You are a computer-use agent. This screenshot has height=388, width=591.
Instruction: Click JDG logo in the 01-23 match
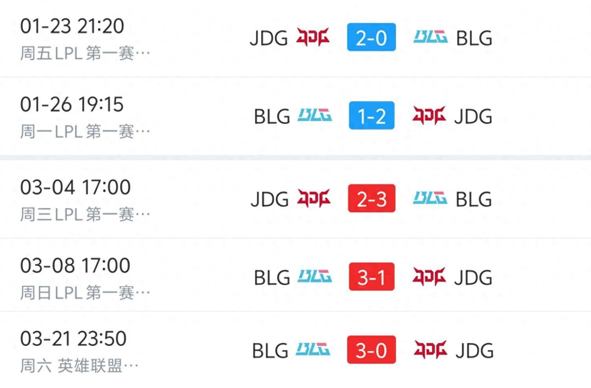(x=313, y=37)
